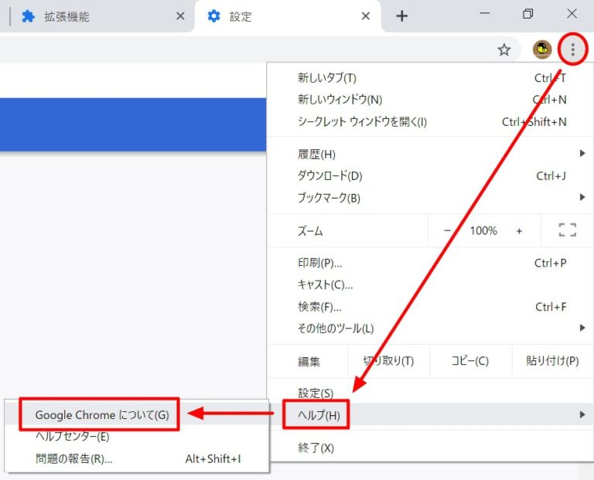Click the bookmark star icon

[504, 50]
